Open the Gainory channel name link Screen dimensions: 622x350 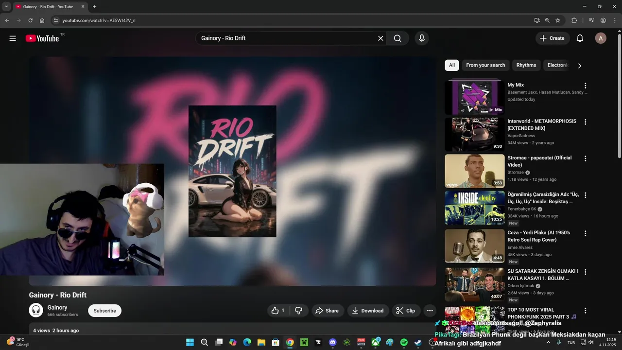57,308
